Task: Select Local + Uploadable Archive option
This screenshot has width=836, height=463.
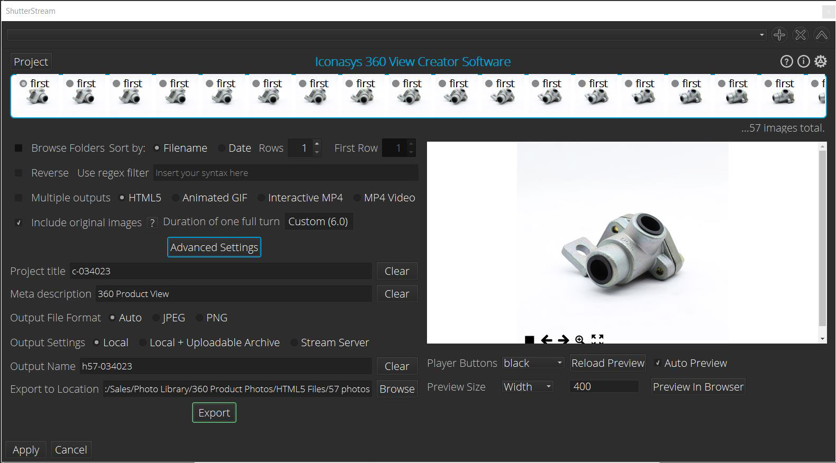Action: [x=143, y=342]
